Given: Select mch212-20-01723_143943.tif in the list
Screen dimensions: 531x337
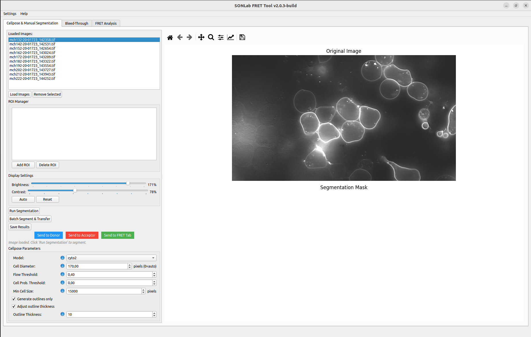Looking at the screenshot, I should tap(84, 74).
